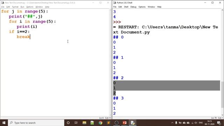Open File menu in editor window

point(3,7)
